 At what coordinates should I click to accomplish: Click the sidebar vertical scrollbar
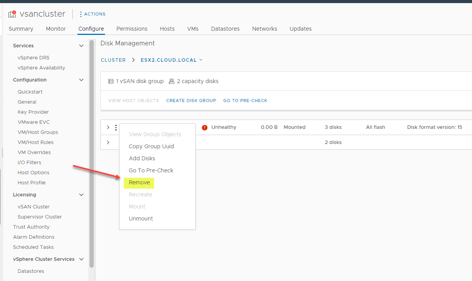pyautogui.click(x=92, y=153)
